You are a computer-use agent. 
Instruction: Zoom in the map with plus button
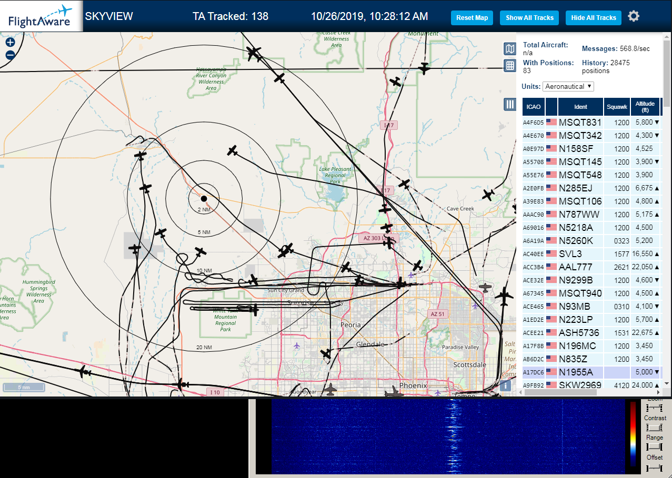pos(10,42)
